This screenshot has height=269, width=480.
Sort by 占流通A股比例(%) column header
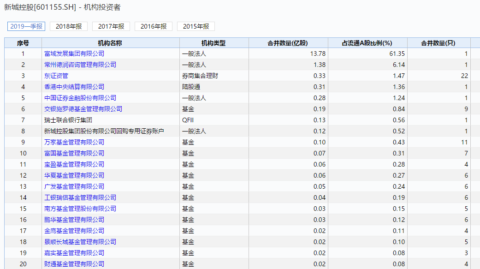point(367,43)
